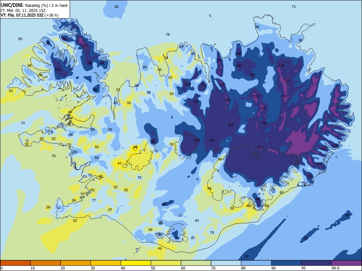Click the 82 value at map top
This screenshot has height=271, width=362.
[x=117, y=7]
